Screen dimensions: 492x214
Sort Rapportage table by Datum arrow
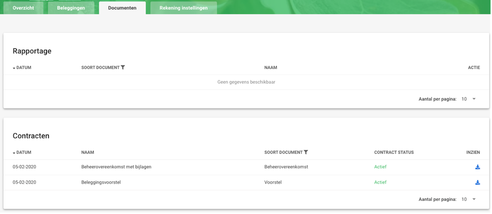click(x=14, y=68)
